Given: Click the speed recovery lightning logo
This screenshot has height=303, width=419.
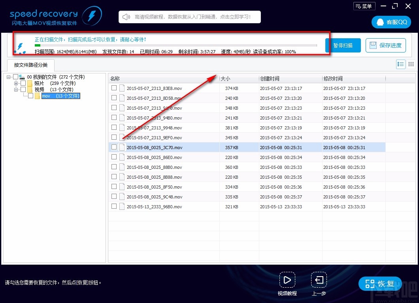Looking at the screenshot, I should [92, 16].
